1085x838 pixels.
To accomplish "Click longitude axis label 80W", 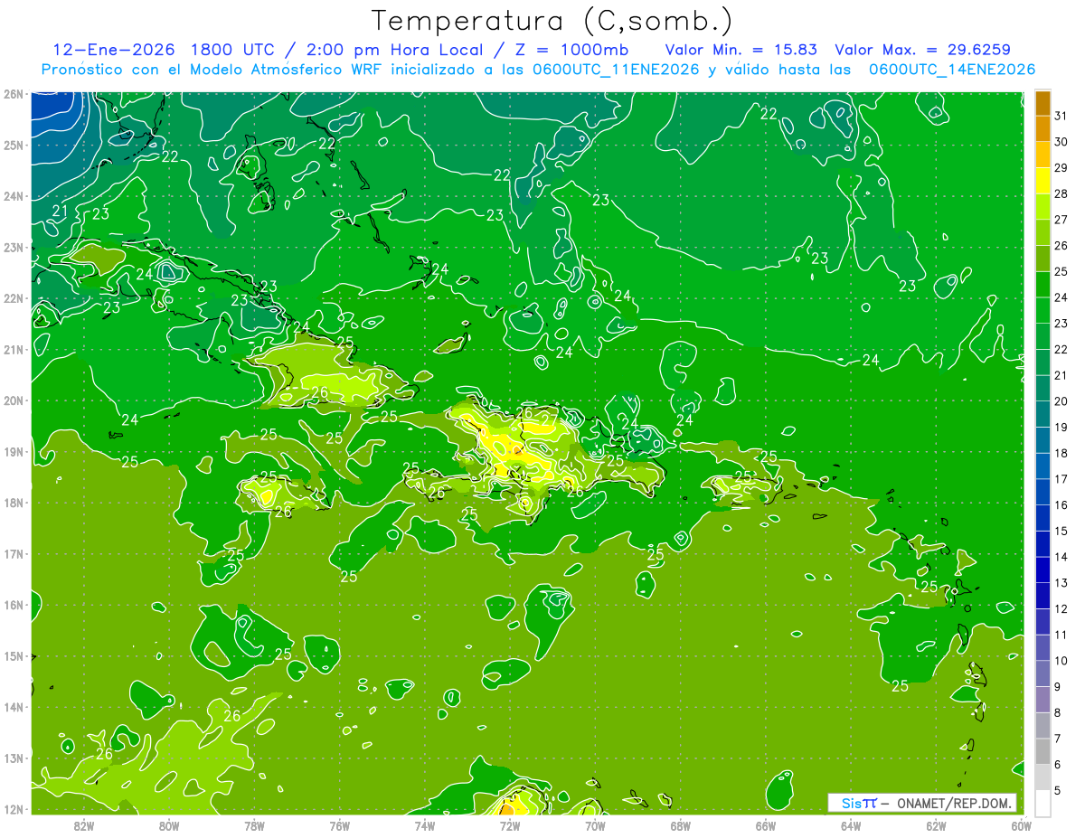I will [169, 825].
